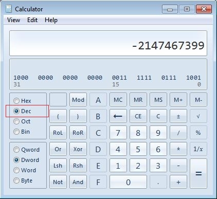
Task: Click the RoL rotate left button
Action: [x=58, y=133]
